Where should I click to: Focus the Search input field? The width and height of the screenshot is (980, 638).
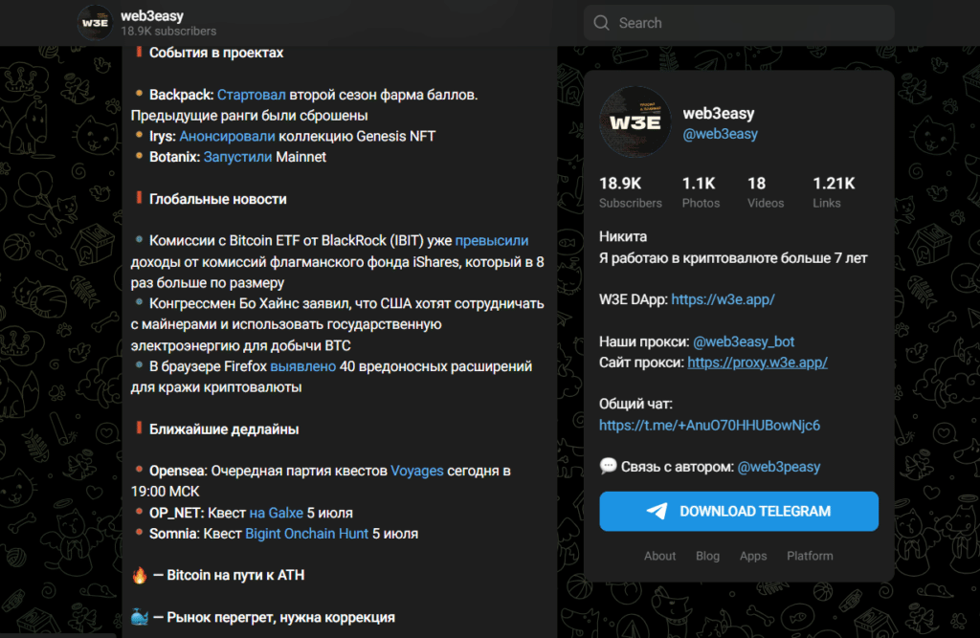point(739,23)
